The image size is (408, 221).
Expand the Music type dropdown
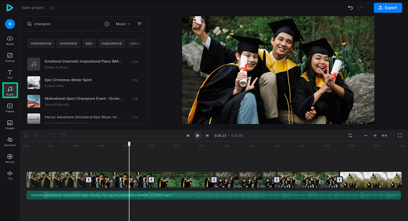[123, 24]
